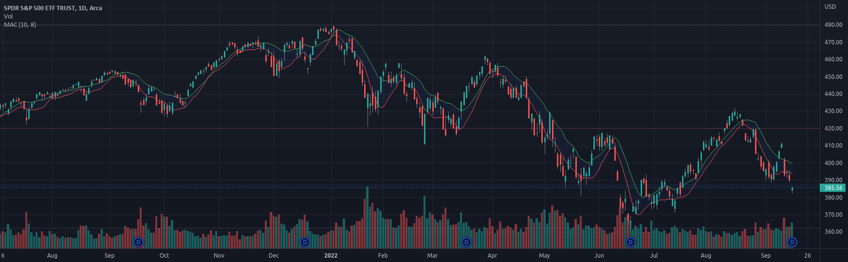Select the Vol indicator label
This screenshot has height=262, width=848.
[8, 17]
